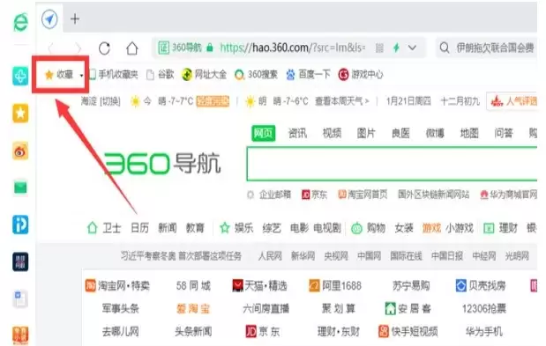Image resolution: width=546 pixels, height=346 pixels.
Task: Click the 360 导航 search input field
Action: [392, 164]
